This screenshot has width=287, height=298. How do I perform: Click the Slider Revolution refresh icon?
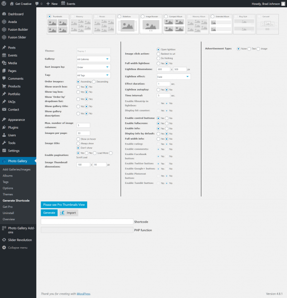[x=4, y=240]
